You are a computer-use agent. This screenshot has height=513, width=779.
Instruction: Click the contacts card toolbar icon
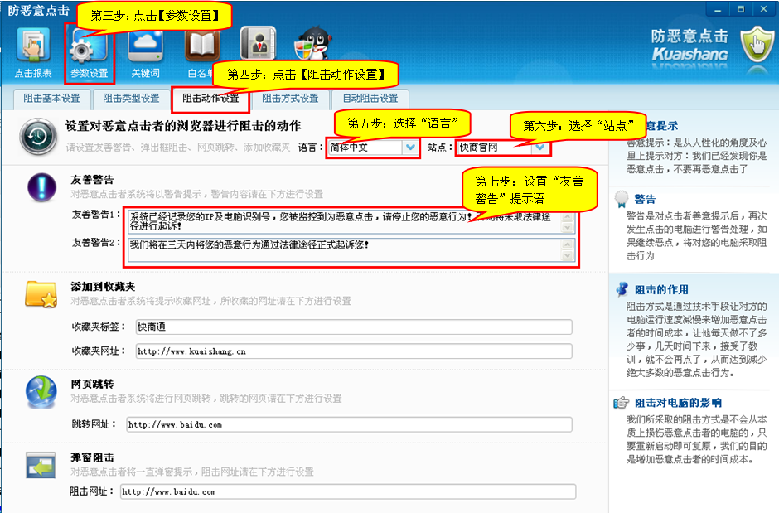258,45
